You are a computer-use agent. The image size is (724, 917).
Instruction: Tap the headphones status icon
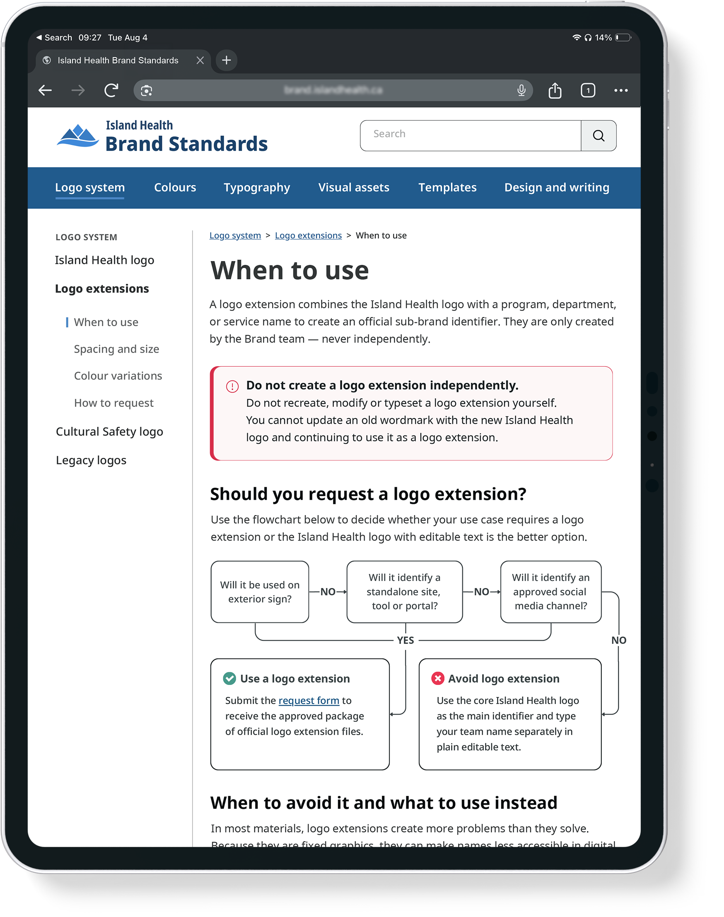pos(588,37)
